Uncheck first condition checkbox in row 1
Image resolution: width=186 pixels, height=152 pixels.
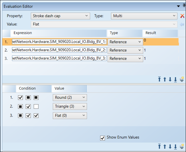pyautogui.click(x=20, y=98)
